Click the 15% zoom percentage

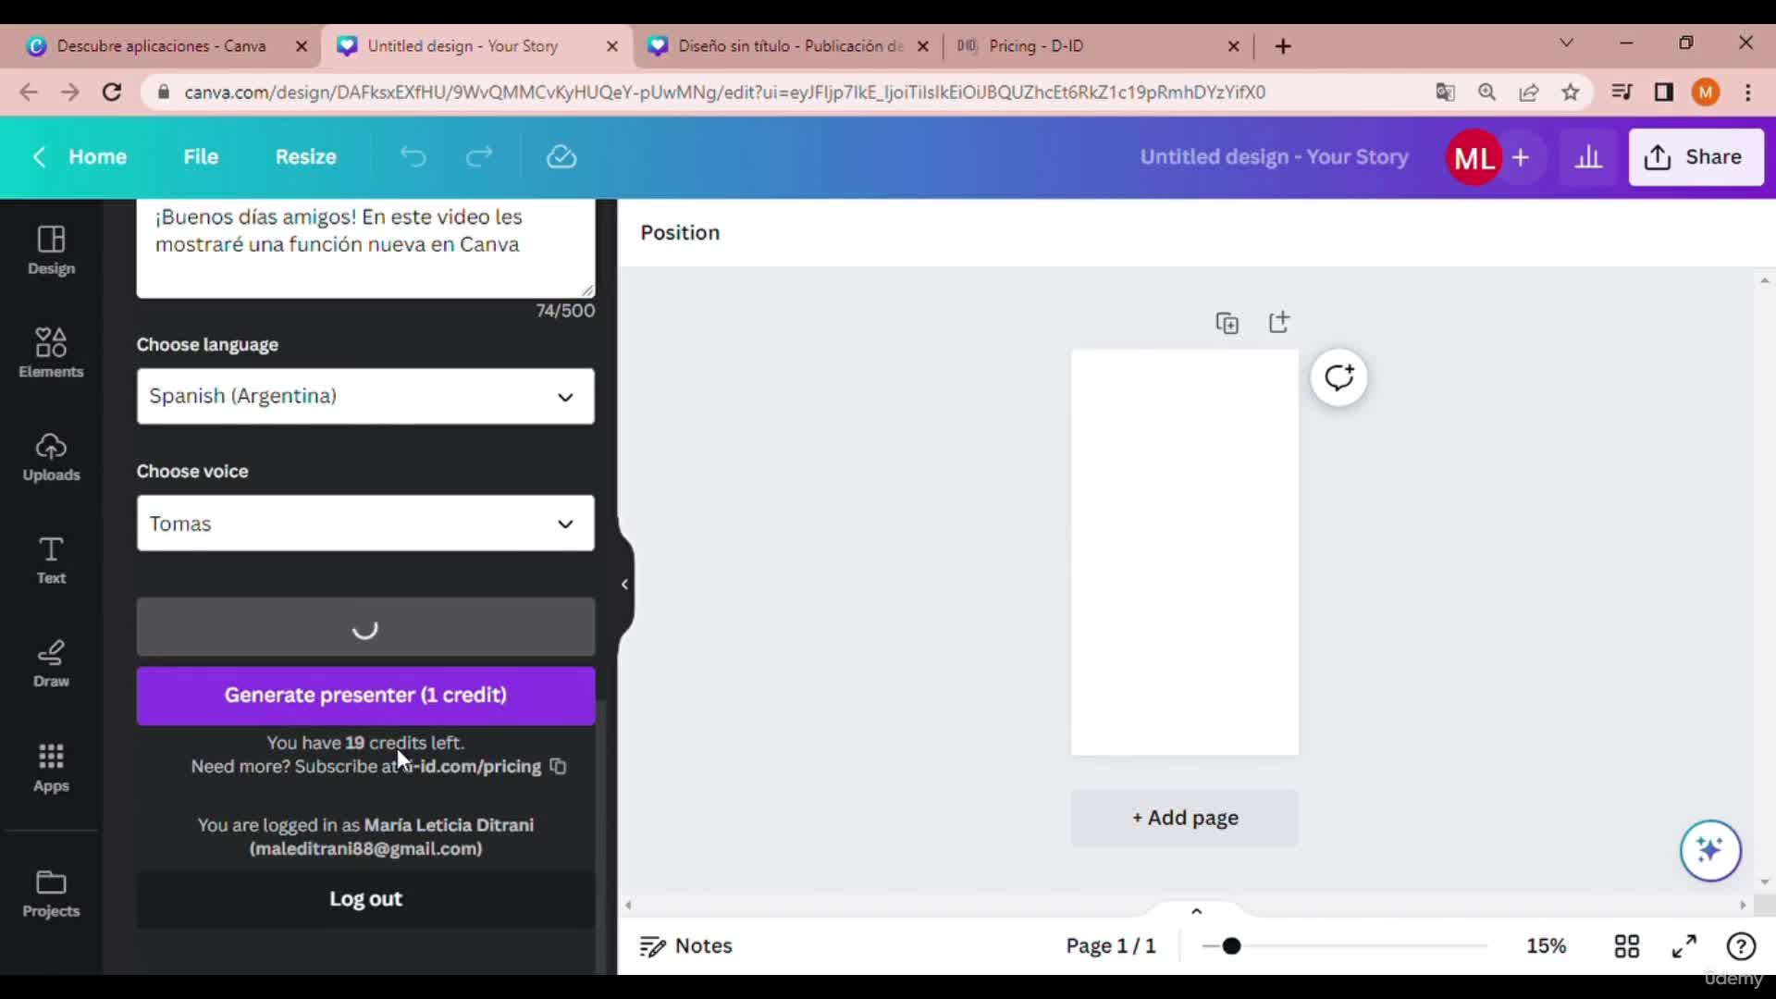(x=1546, y=946)
